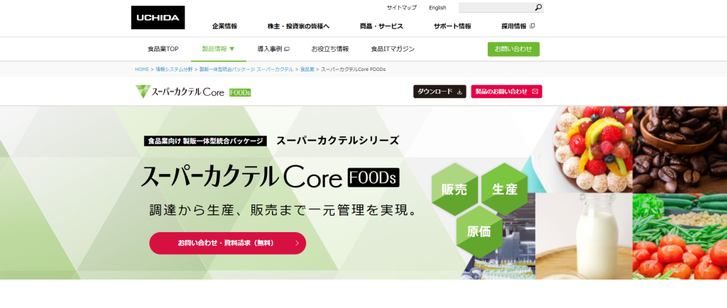Click the tomatoes and vegetables photo

tap(679, 236)
